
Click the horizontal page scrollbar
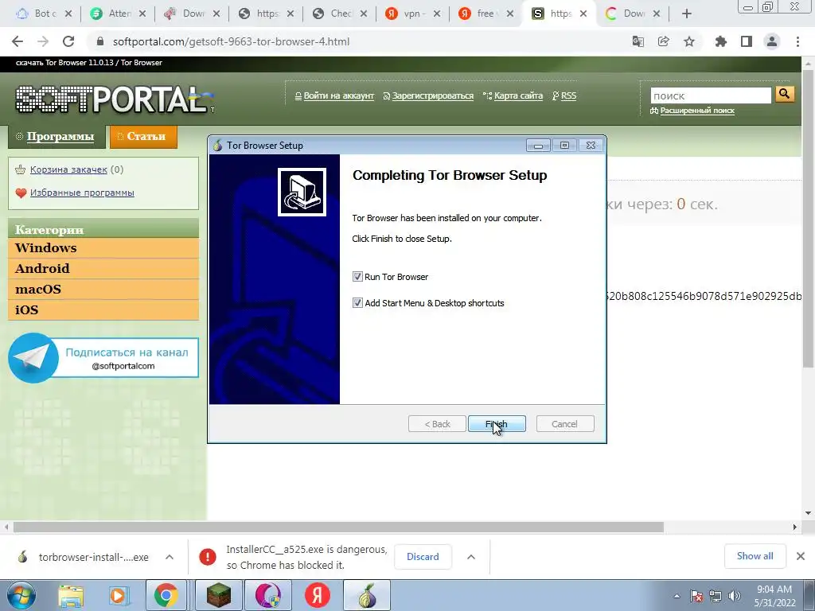338,527
